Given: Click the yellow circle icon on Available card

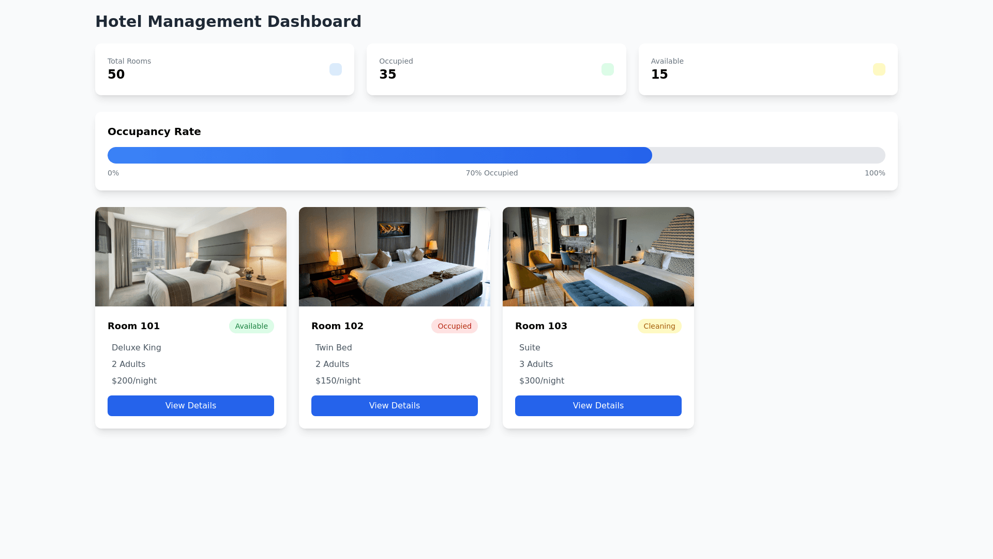Looking at the screenshot, I should [879, 69].
